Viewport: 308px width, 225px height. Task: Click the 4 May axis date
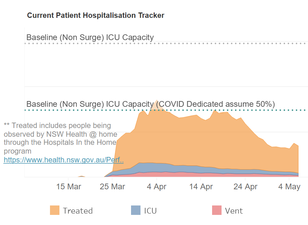[x=289, y=187]
